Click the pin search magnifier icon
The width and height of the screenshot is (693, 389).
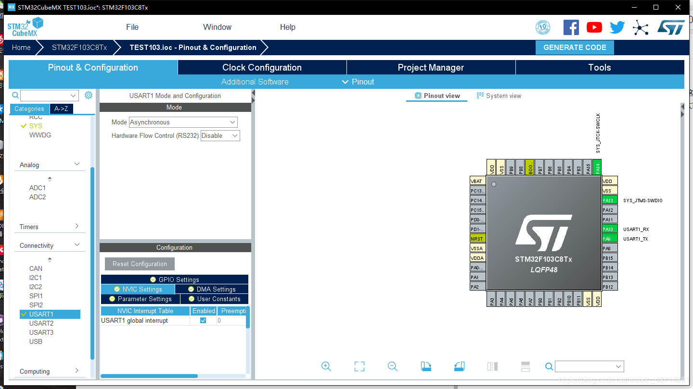549,366
